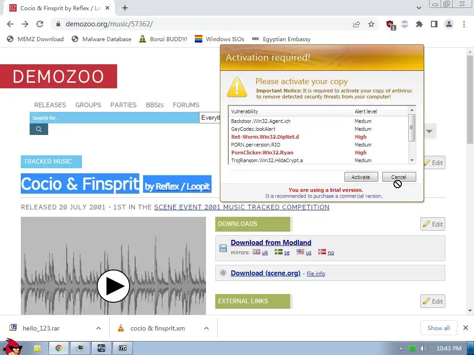Open the Bonzi BUDDY! bookmark
The width and height of the screenshot is (474, 355).
pos(163,39)
